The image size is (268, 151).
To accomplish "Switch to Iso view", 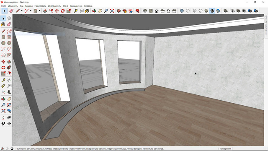I will click(x=145, y=11).
